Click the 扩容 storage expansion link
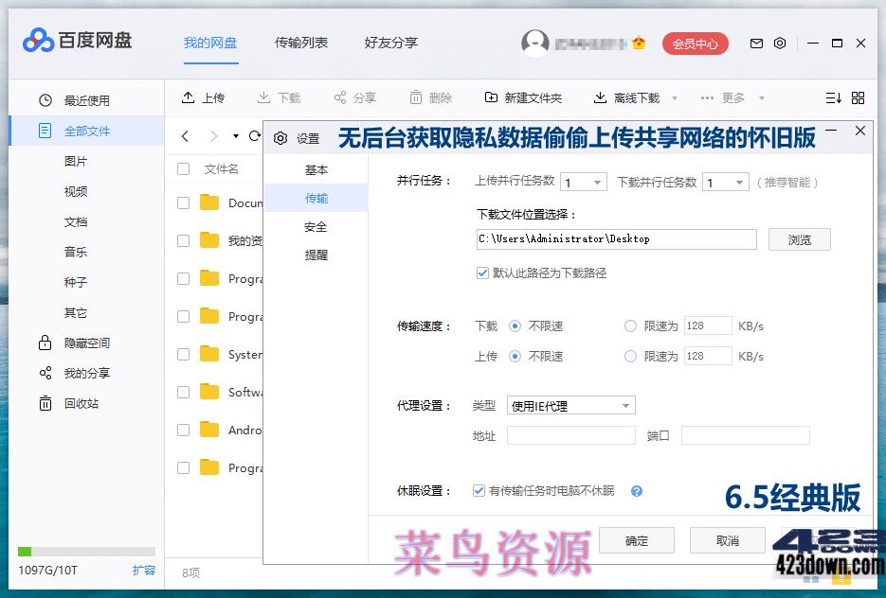Screen dimensions: 886x598 coord(142,571)
